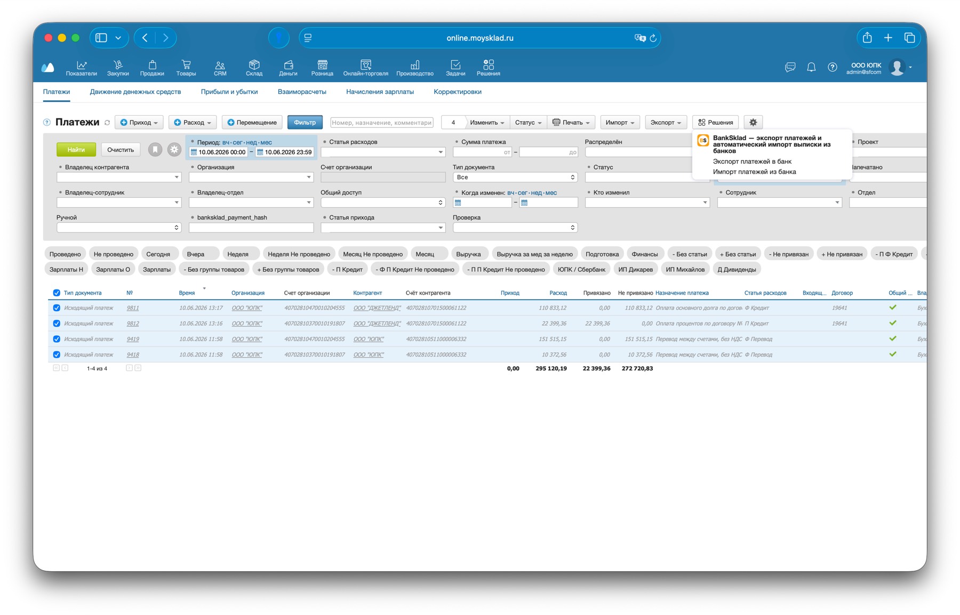This screenshot has width=960, height=615.
Task: Open the CRM section icon
Action: 220,65
